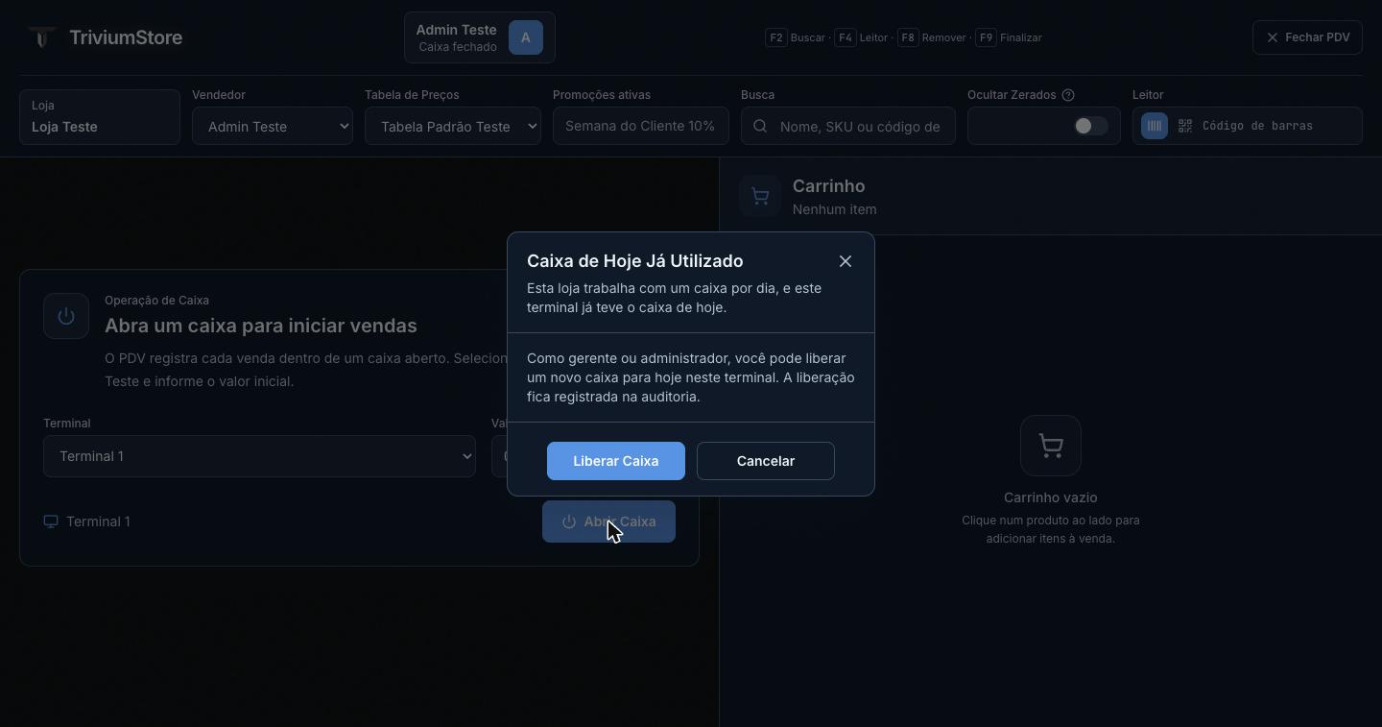
Task: Click the Loja Teste store field
Action: click(x=100, y=117)
